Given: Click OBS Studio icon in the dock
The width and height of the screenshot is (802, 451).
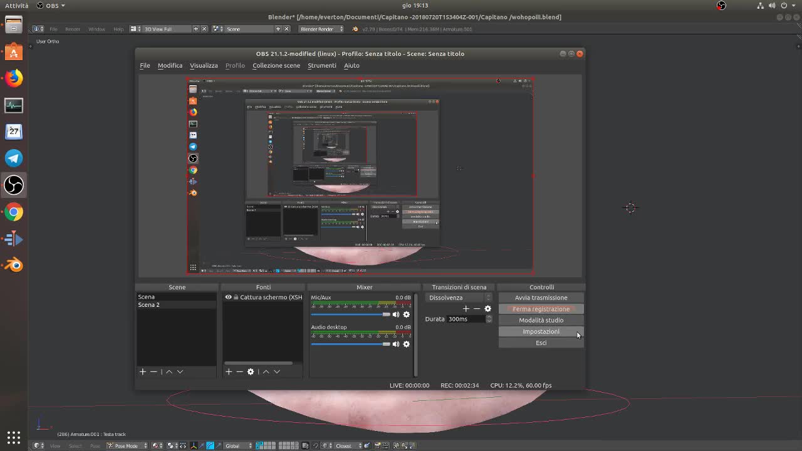Looking at the screenshot, I should click(14, 185).
